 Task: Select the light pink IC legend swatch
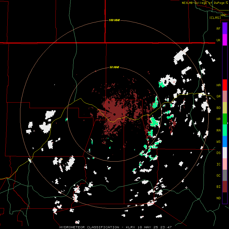225,164
